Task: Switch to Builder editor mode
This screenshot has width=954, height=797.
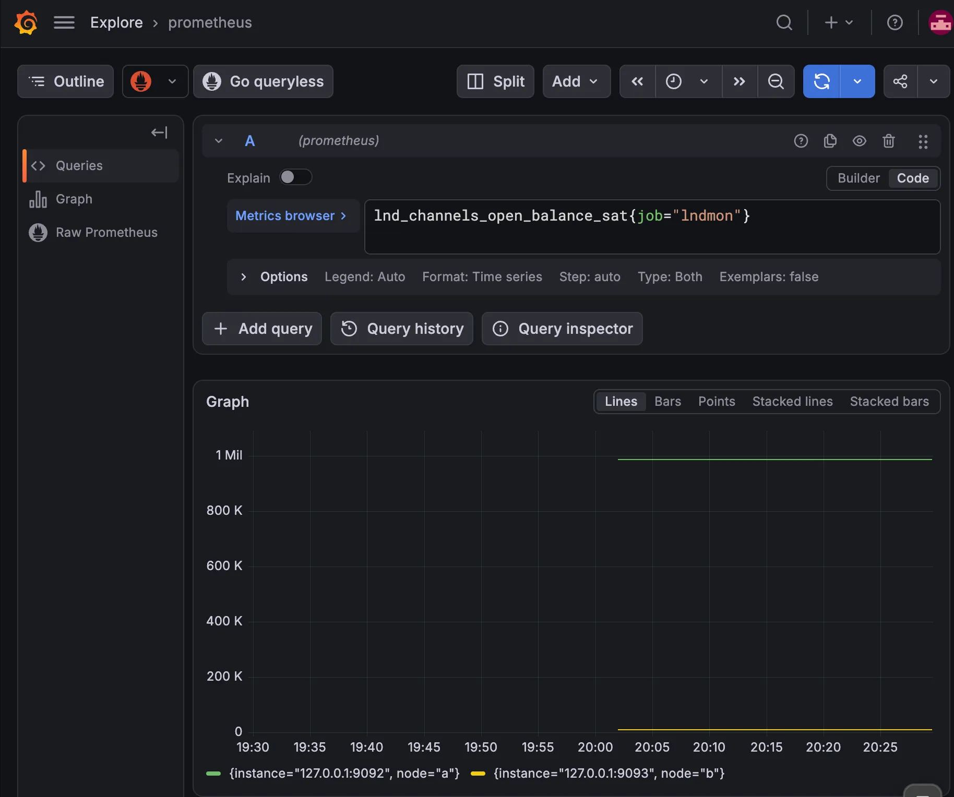Action: [x=858, y=178]
